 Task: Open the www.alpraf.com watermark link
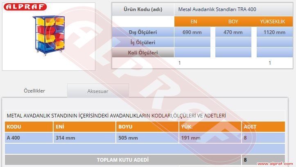pyautogui.click(x=276, y=164)
